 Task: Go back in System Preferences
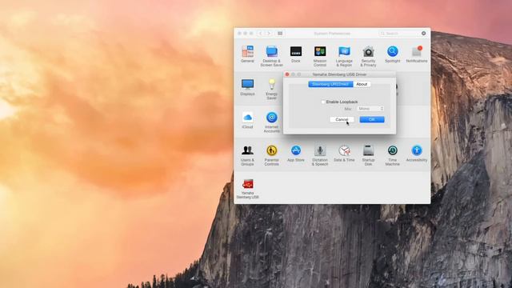click(x=261, y=34)
